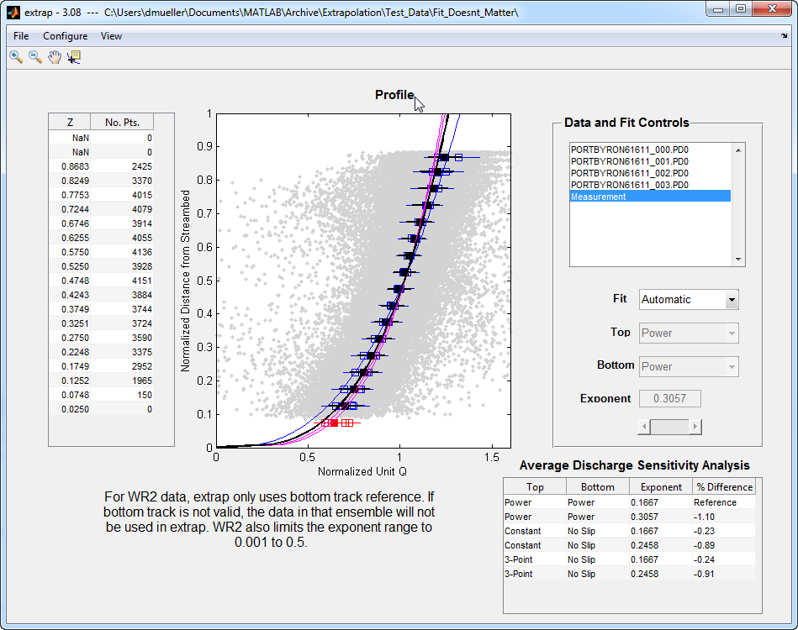
Task: Select the Zoom Out tool
Action: 35,56
